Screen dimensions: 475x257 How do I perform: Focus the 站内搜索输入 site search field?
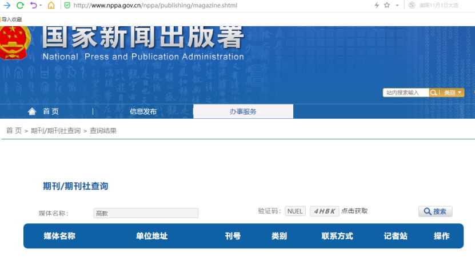tap(406, 93)
